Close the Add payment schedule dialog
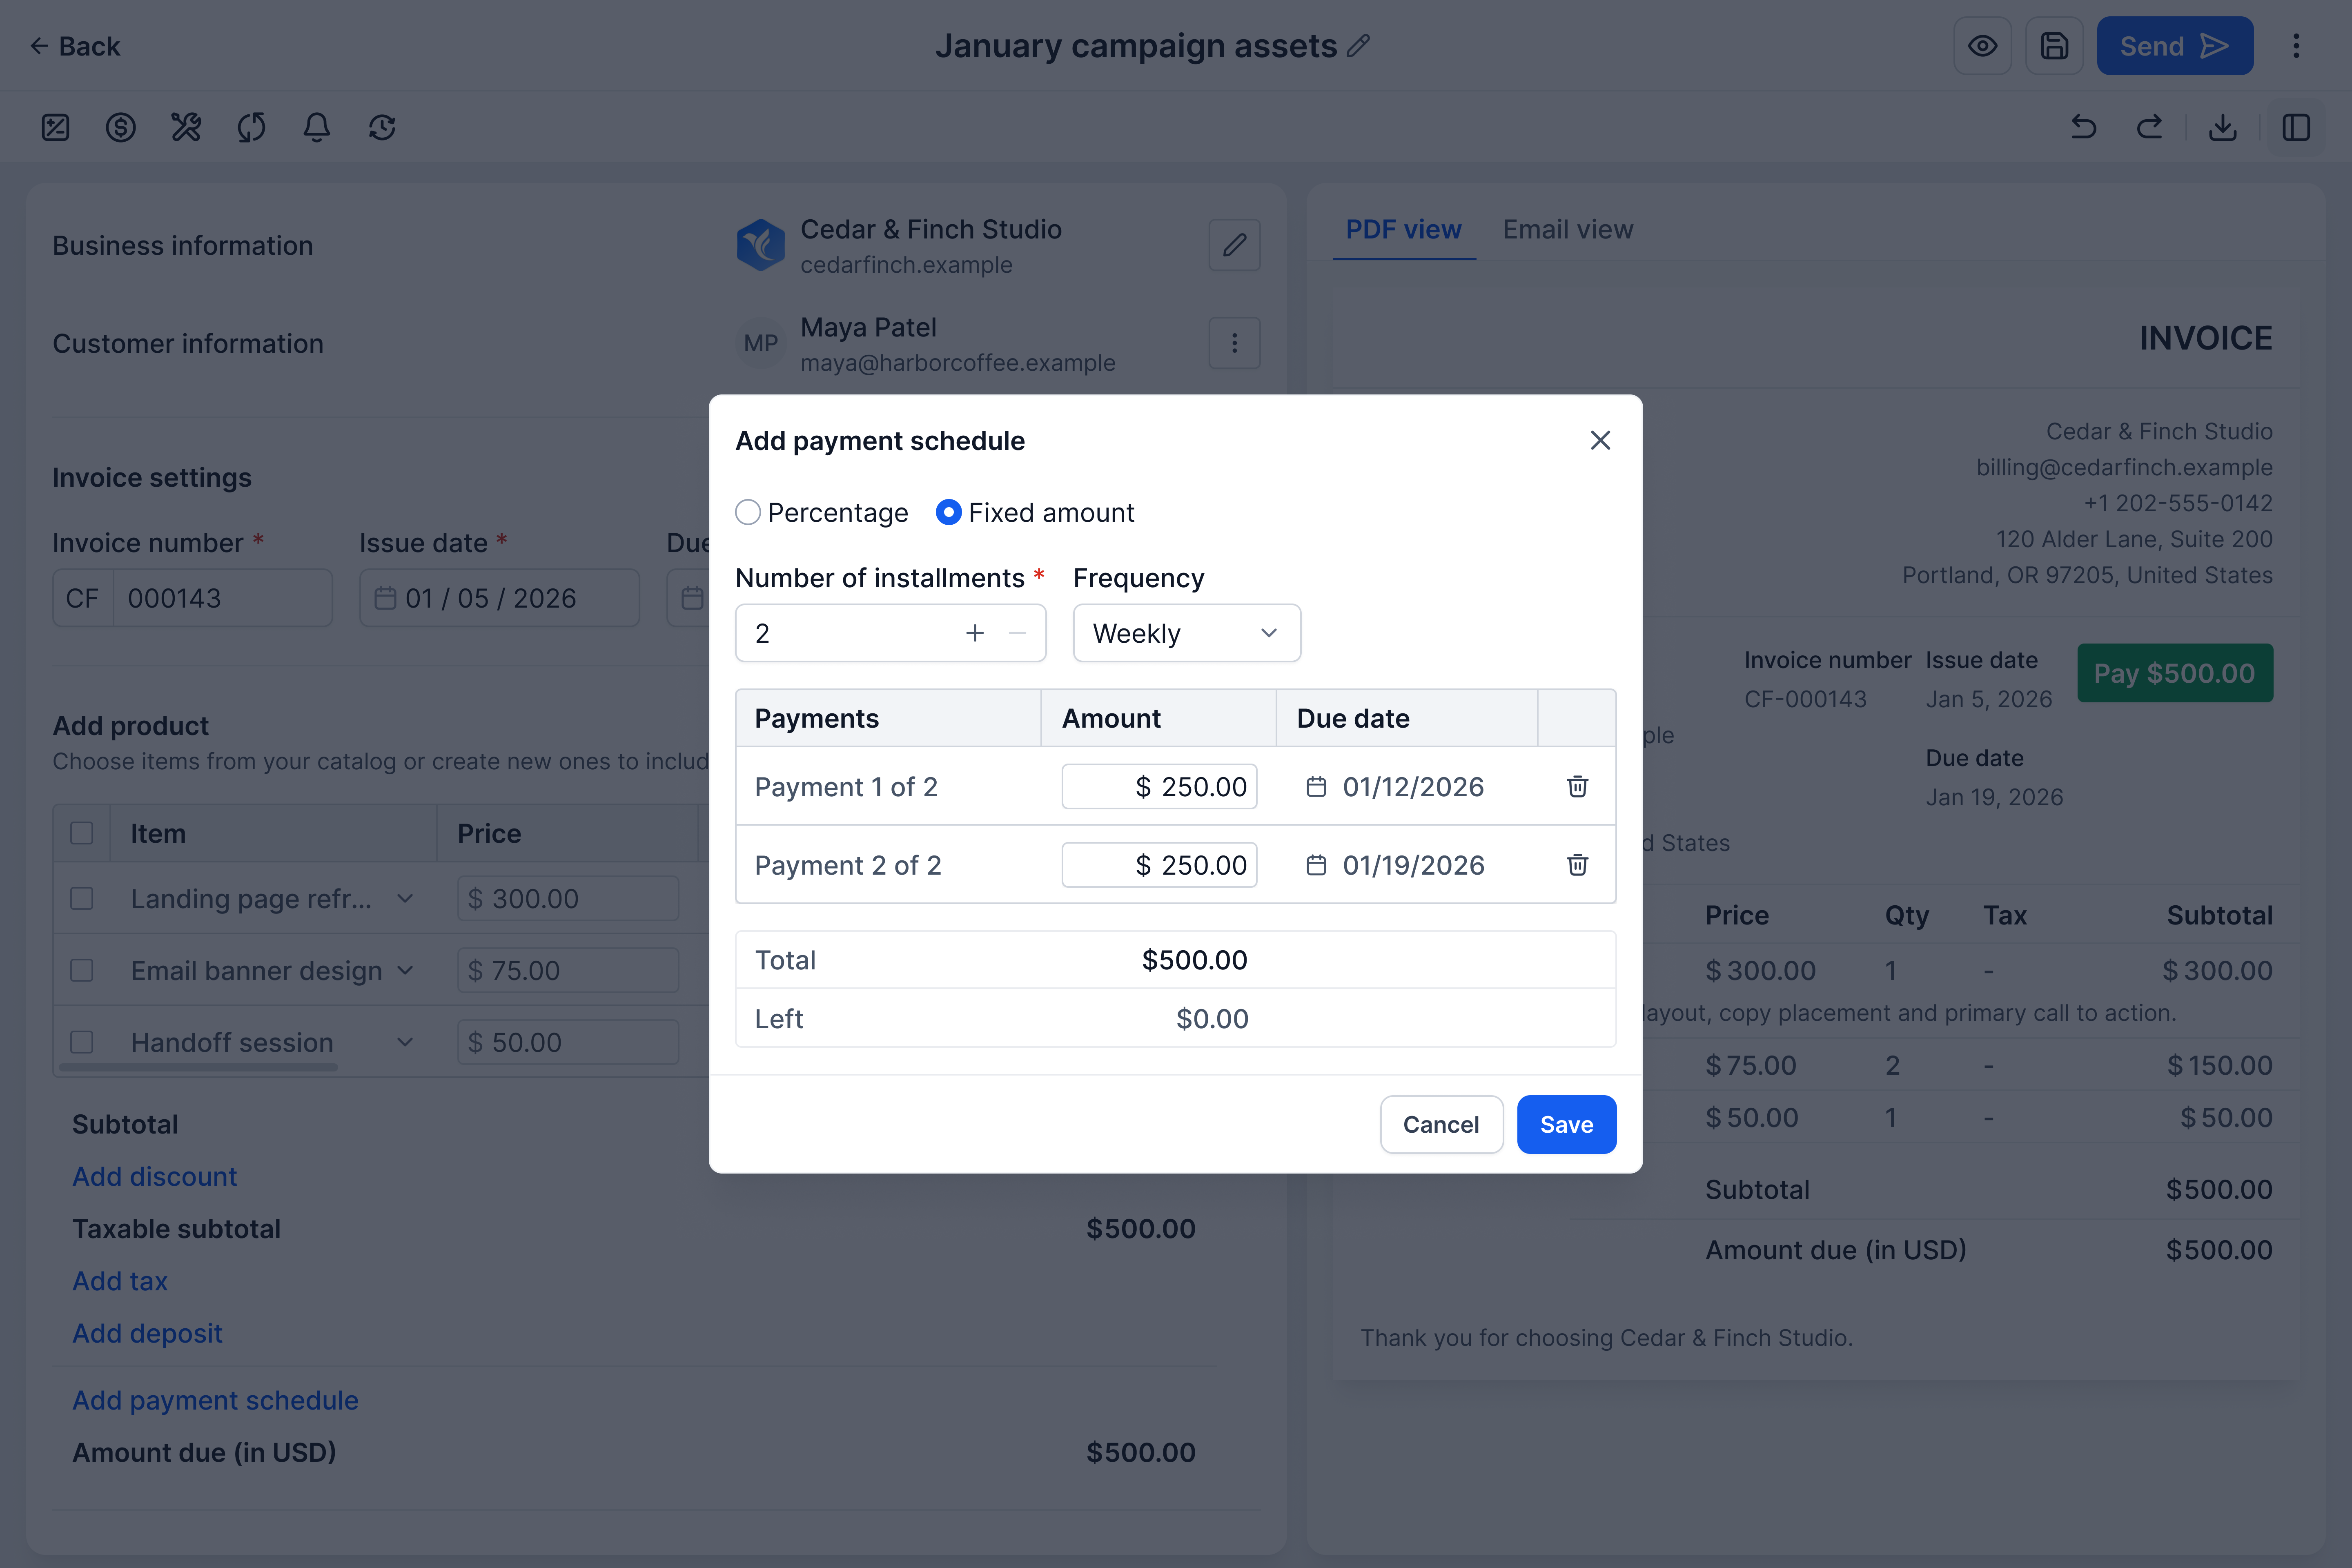Image resolution: width=2352 pixels, height=1568 pixels. 1600,440
